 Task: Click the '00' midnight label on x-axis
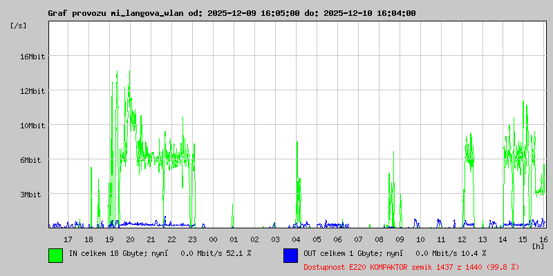click(213, 239)
